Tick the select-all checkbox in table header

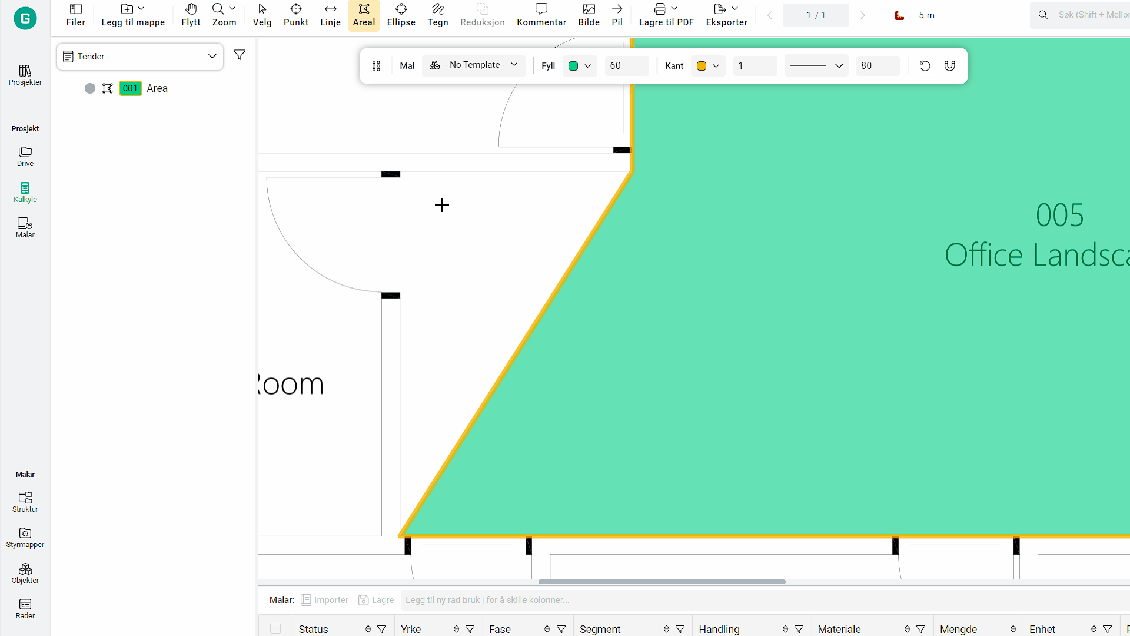pos(275,629)
